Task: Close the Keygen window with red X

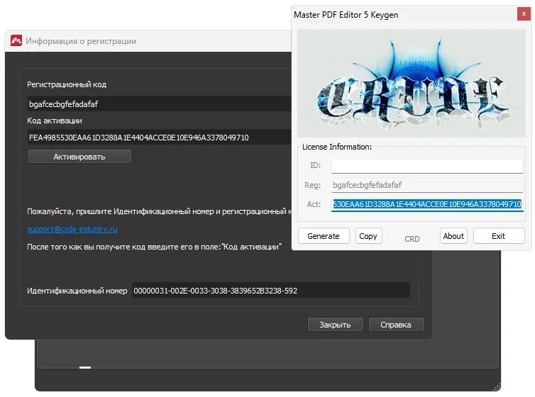Action: point(524,13)
